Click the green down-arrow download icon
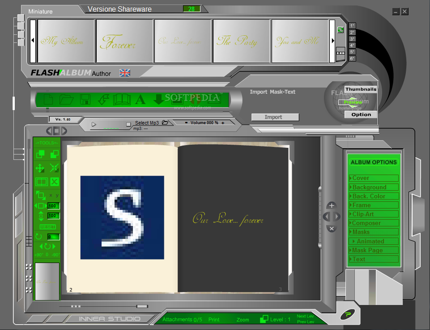Screen dimensions: 430x330 [x=158, y=100]
